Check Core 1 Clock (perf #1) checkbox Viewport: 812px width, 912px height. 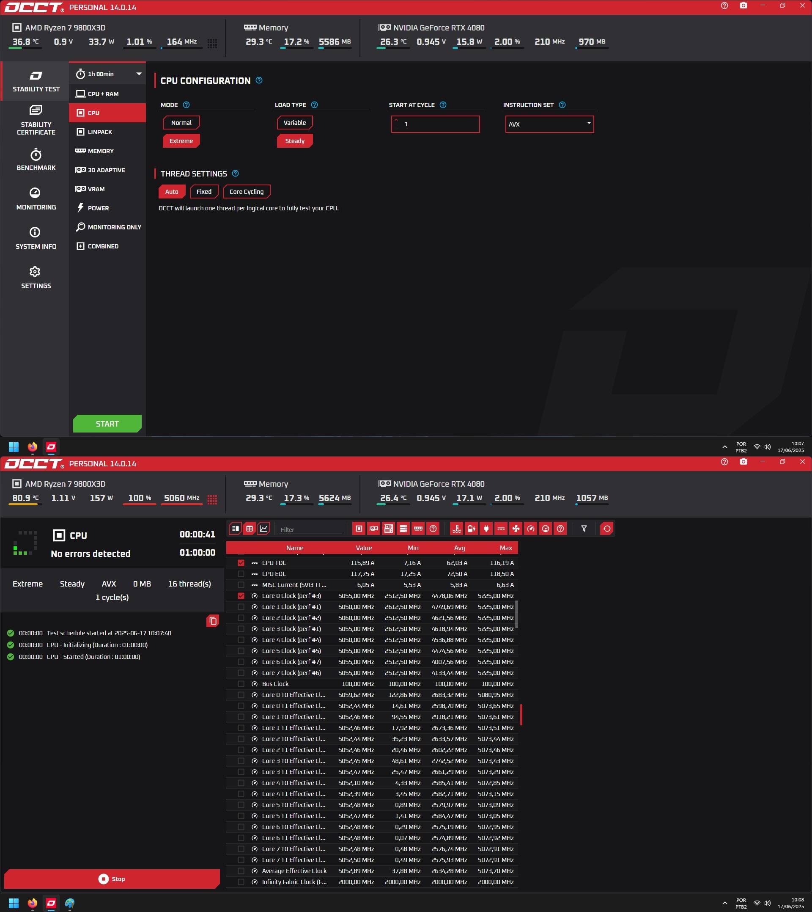pyautogui.click(x=241, y=607)
